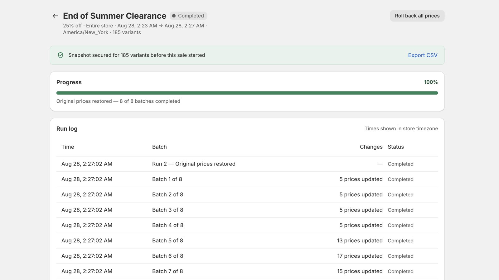Click '15 prices updated' cell
Screen dimensions: 499x280
[360, 271]
